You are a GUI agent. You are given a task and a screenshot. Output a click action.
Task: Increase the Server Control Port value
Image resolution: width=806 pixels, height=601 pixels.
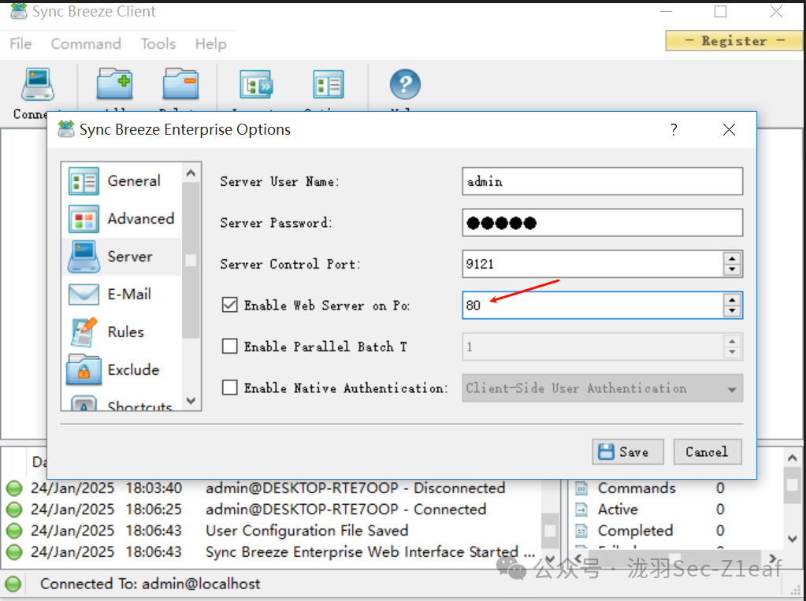coord(732,258)
